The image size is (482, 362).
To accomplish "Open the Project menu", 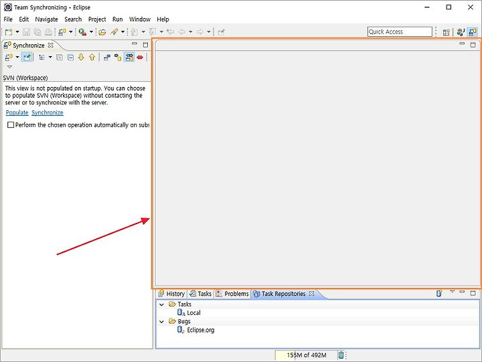I will [97, 19].
